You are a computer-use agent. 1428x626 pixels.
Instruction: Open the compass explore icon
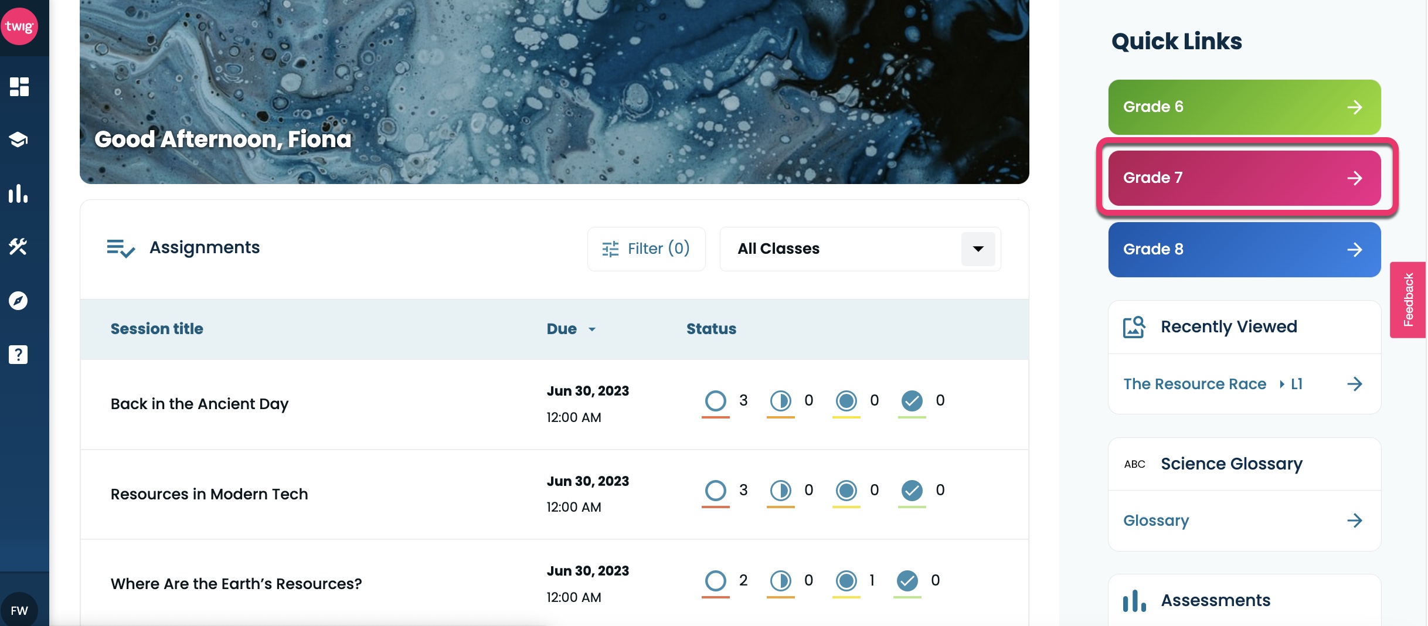pos(19,301)
